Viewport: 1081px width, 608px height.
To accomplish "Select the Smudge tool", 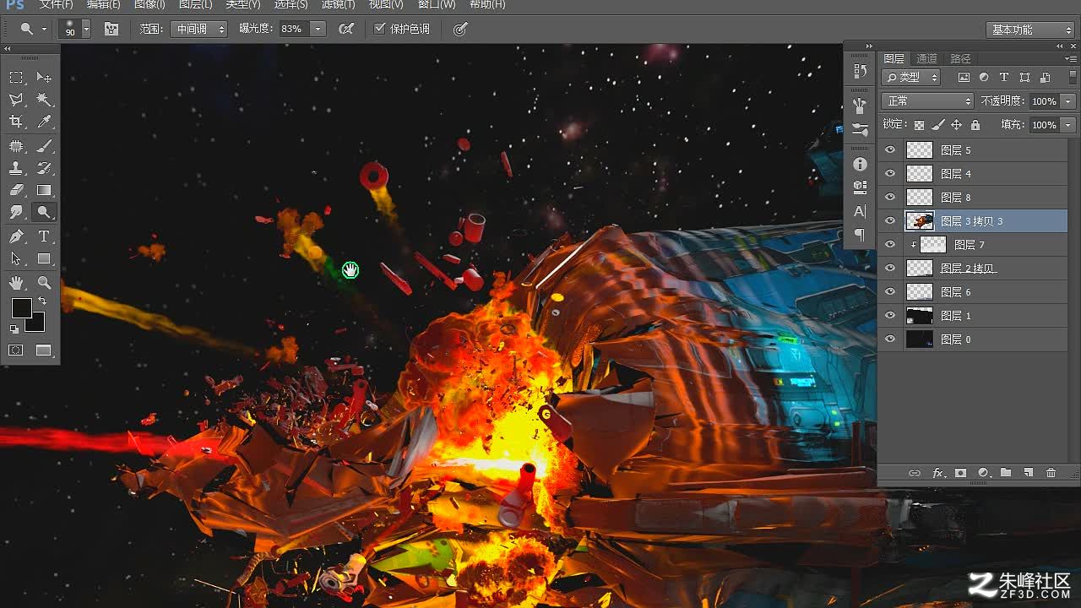I will (16, 212).
